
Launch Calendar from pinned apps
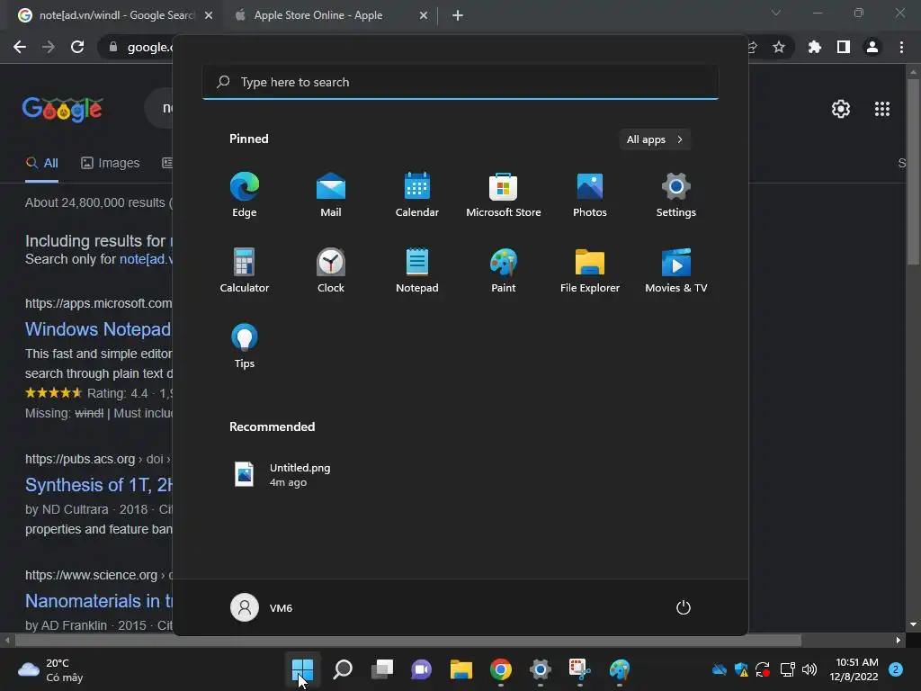(x=417, y=194)
